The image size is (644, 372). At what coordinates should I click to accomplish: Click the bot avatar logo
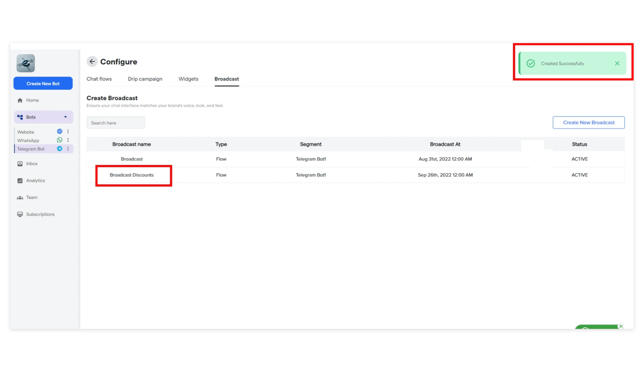pos(26,63)
